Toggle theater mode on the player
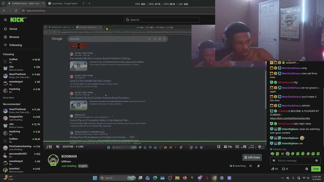 click(245, 147)
